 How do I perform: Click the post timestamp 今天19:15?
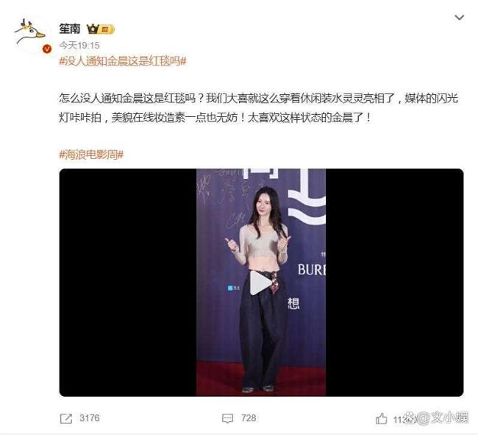(79, 46)
